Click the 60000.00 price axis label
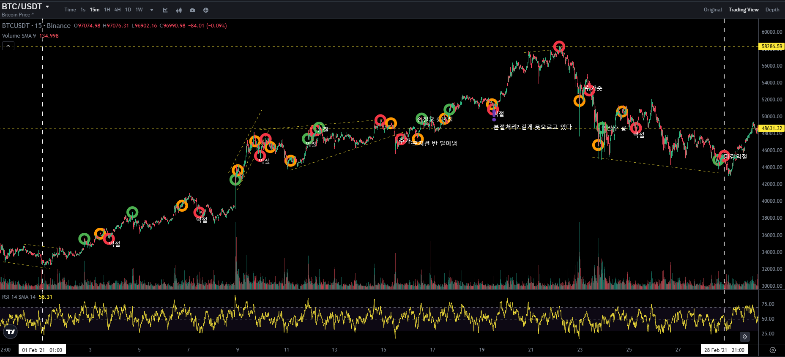 pos(772,32)
